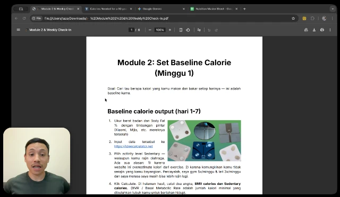Click the yellow extension icon in the toolbar
The height and width of the screenshot is (197, 340).
(x=304, y=19)
